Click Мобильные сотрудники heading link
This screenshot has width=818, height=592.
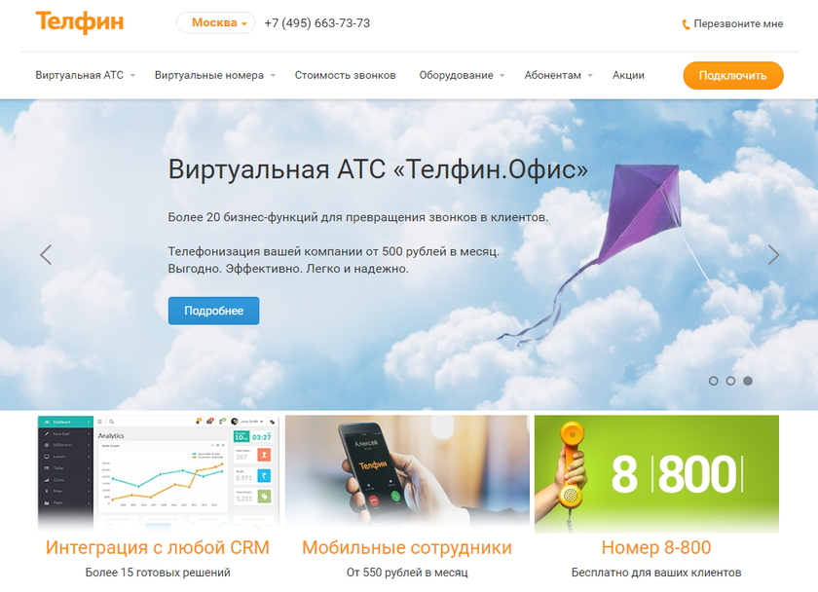tap(407, 547)
